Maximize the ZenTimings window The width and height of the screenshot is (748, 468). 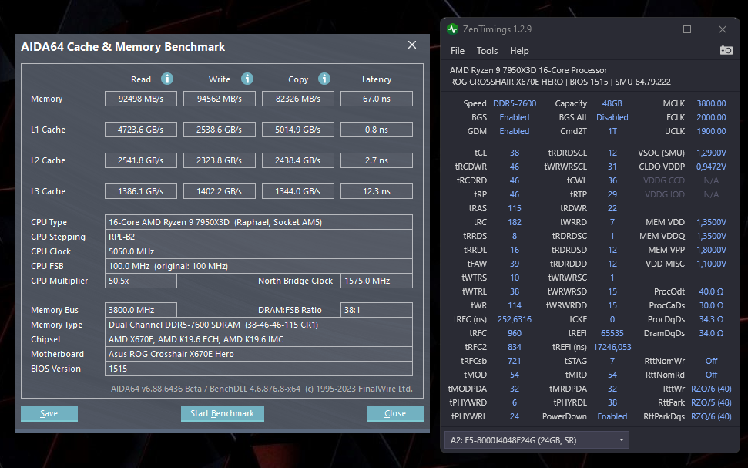(x=687, y=29)
